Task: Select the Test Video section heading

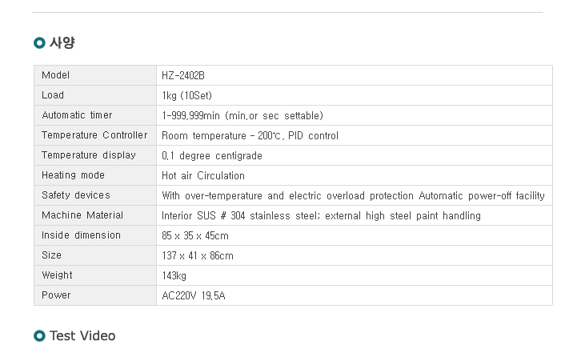Action: tap(82, 335)
